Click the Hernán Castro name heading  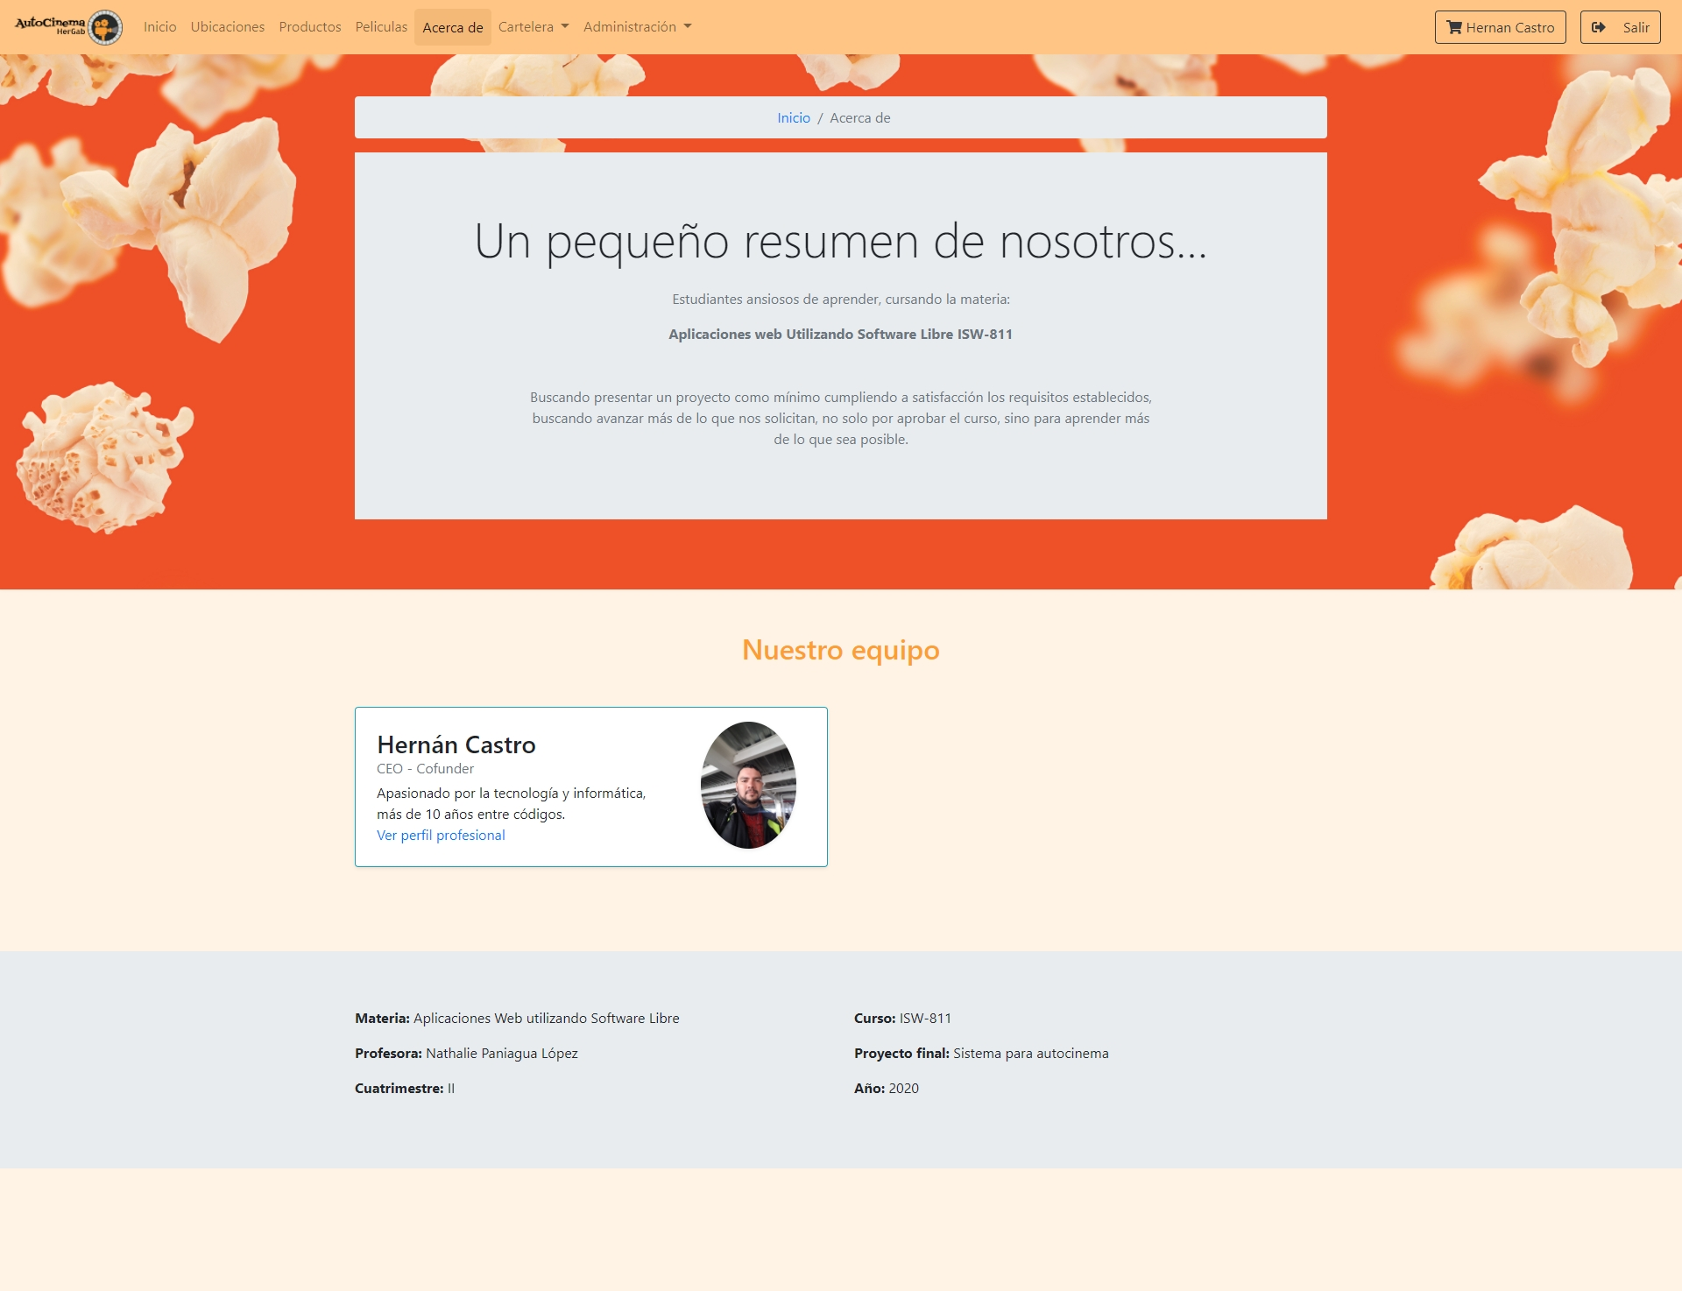(x=456, y=744)
